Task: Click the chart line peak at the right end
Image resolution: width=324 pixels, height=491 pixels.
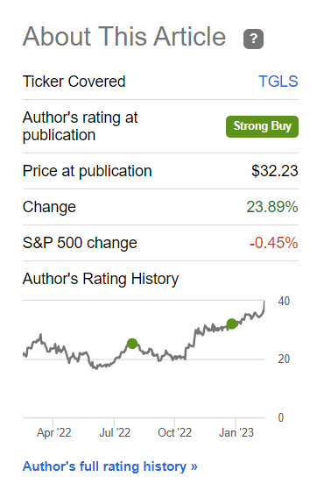Action: click(264, 302)
